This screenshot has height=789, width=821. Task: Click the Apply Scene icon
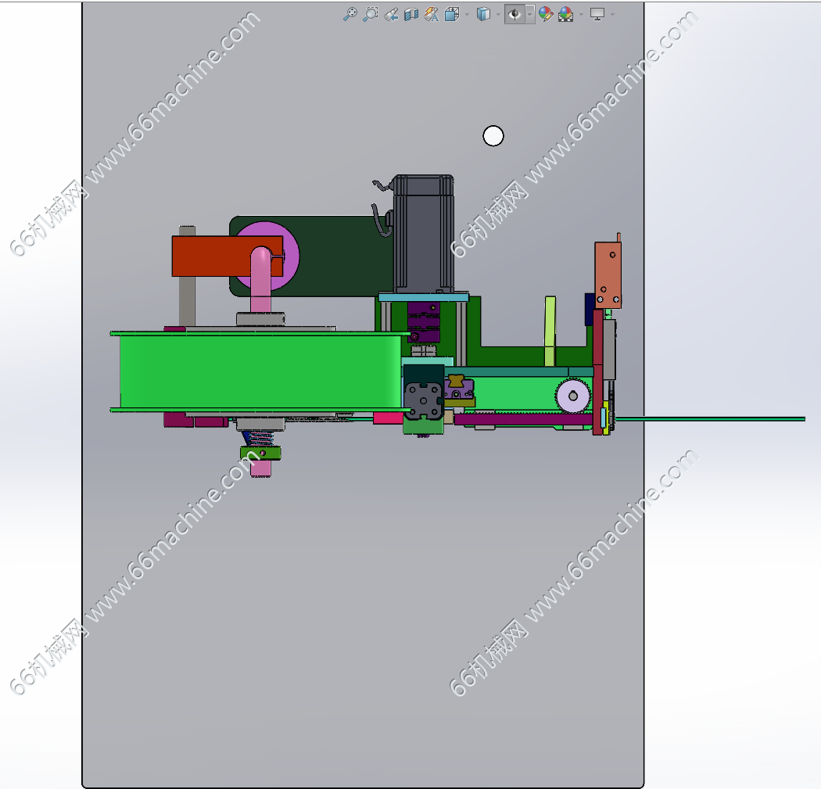coord(566,14)
